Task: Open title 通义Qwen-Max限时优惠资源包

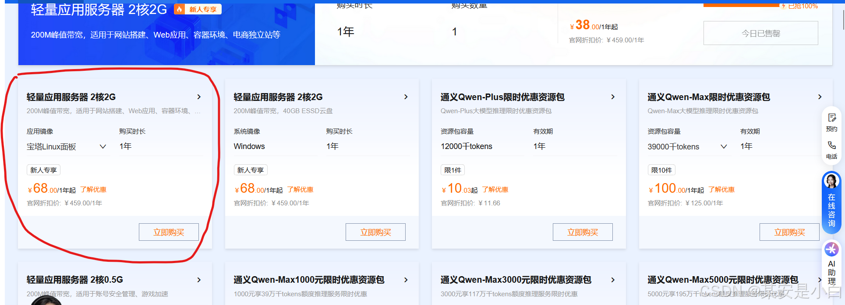Action: point(709,97)
